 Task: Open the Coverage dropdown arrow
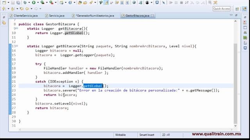(x=47, y=3)
